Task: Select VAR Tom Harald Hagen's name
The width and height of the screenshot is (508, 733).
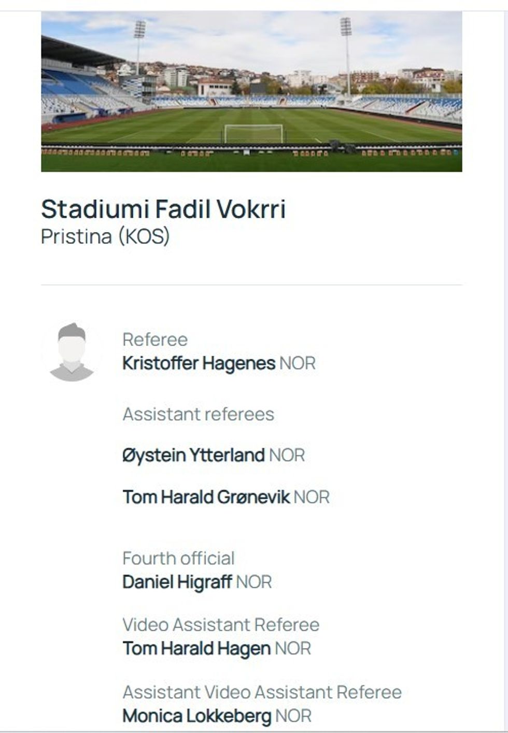Action: tap(196, 649)
